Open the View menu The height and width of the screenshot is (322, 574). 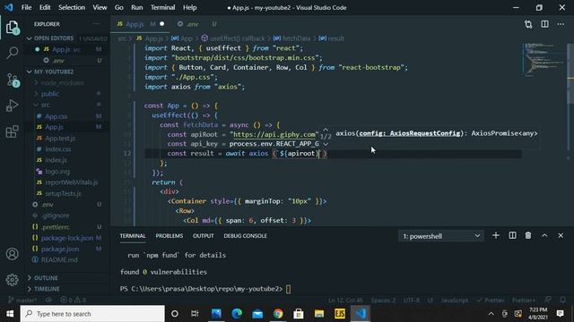tap(100, 7)
